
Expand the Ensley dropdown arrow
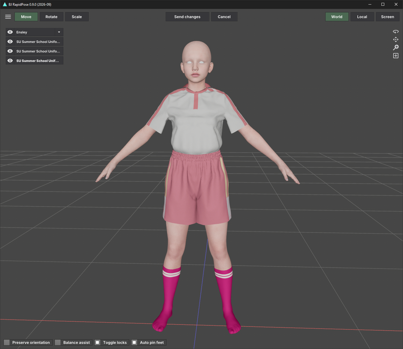[59, 32]
